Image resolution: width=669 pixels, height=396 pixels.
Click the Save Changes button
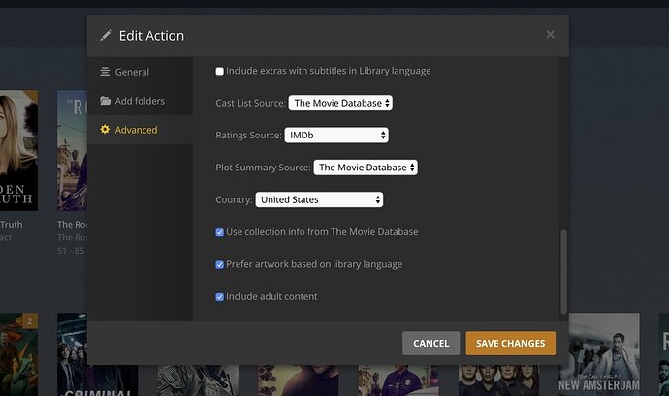pos(511,343)
